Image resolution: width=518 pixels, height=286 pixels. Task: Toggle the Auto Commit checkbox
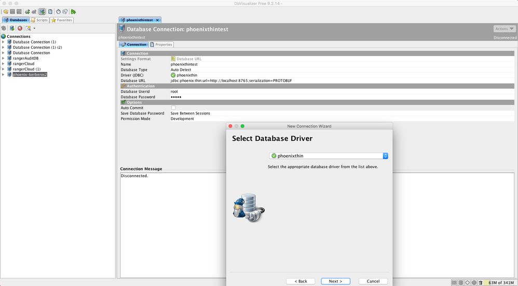(173, 108)
